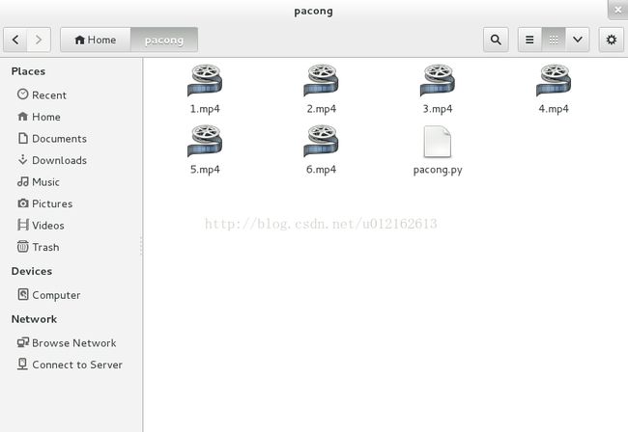Screen dimensions: 628x432
Task: Click the pacong path bar button
Action: [x=164, y=40]
